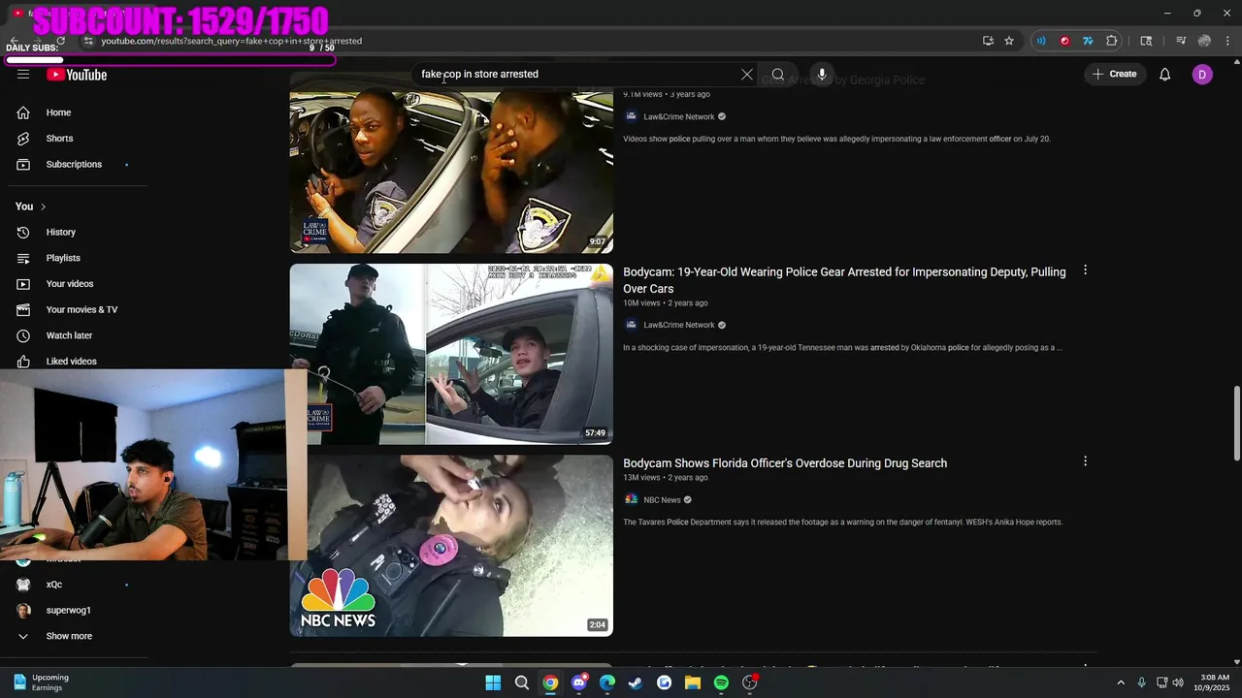Click the red circular extension icon
Screen dimensions: 1242x698
(x=1064, y=41)
